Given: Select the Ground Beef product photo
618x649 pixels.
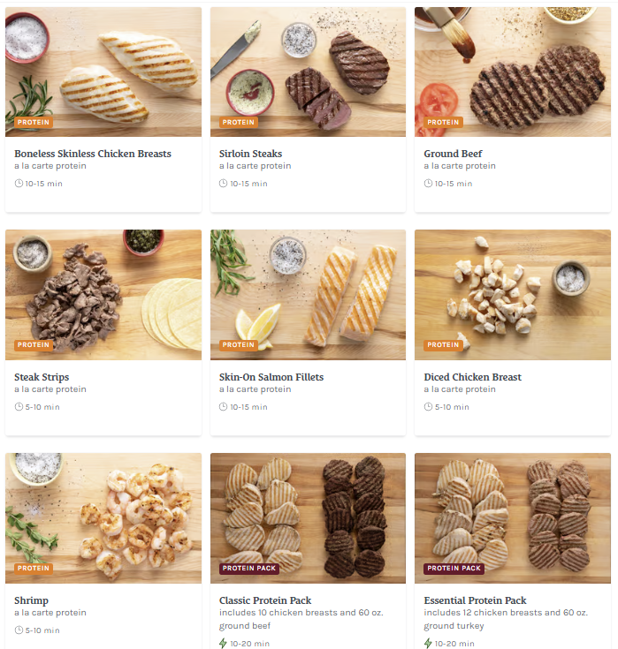Looking at the screenshot, I should 513,72.
